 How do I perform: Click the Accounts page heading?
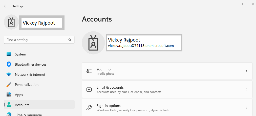[x=97, y=19]
